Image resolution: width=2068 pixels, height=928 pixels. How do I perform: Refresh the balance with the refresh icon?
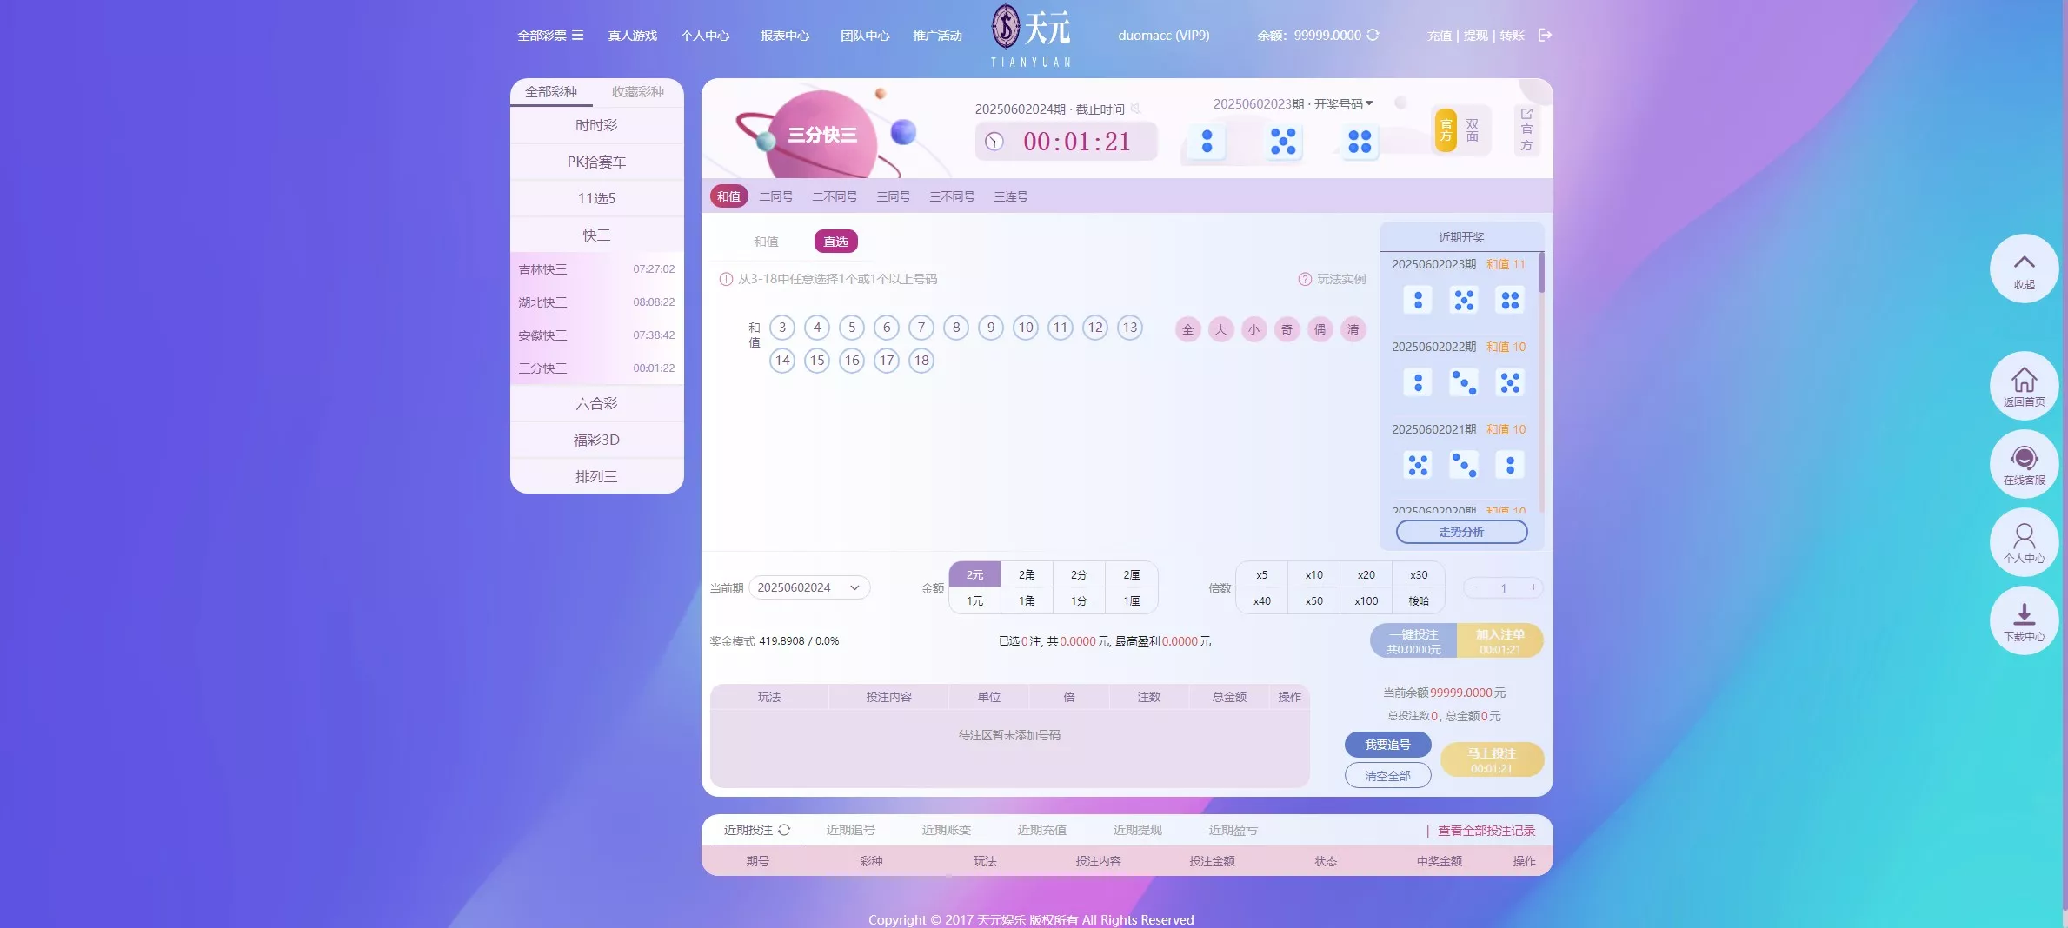(1373, 36)
